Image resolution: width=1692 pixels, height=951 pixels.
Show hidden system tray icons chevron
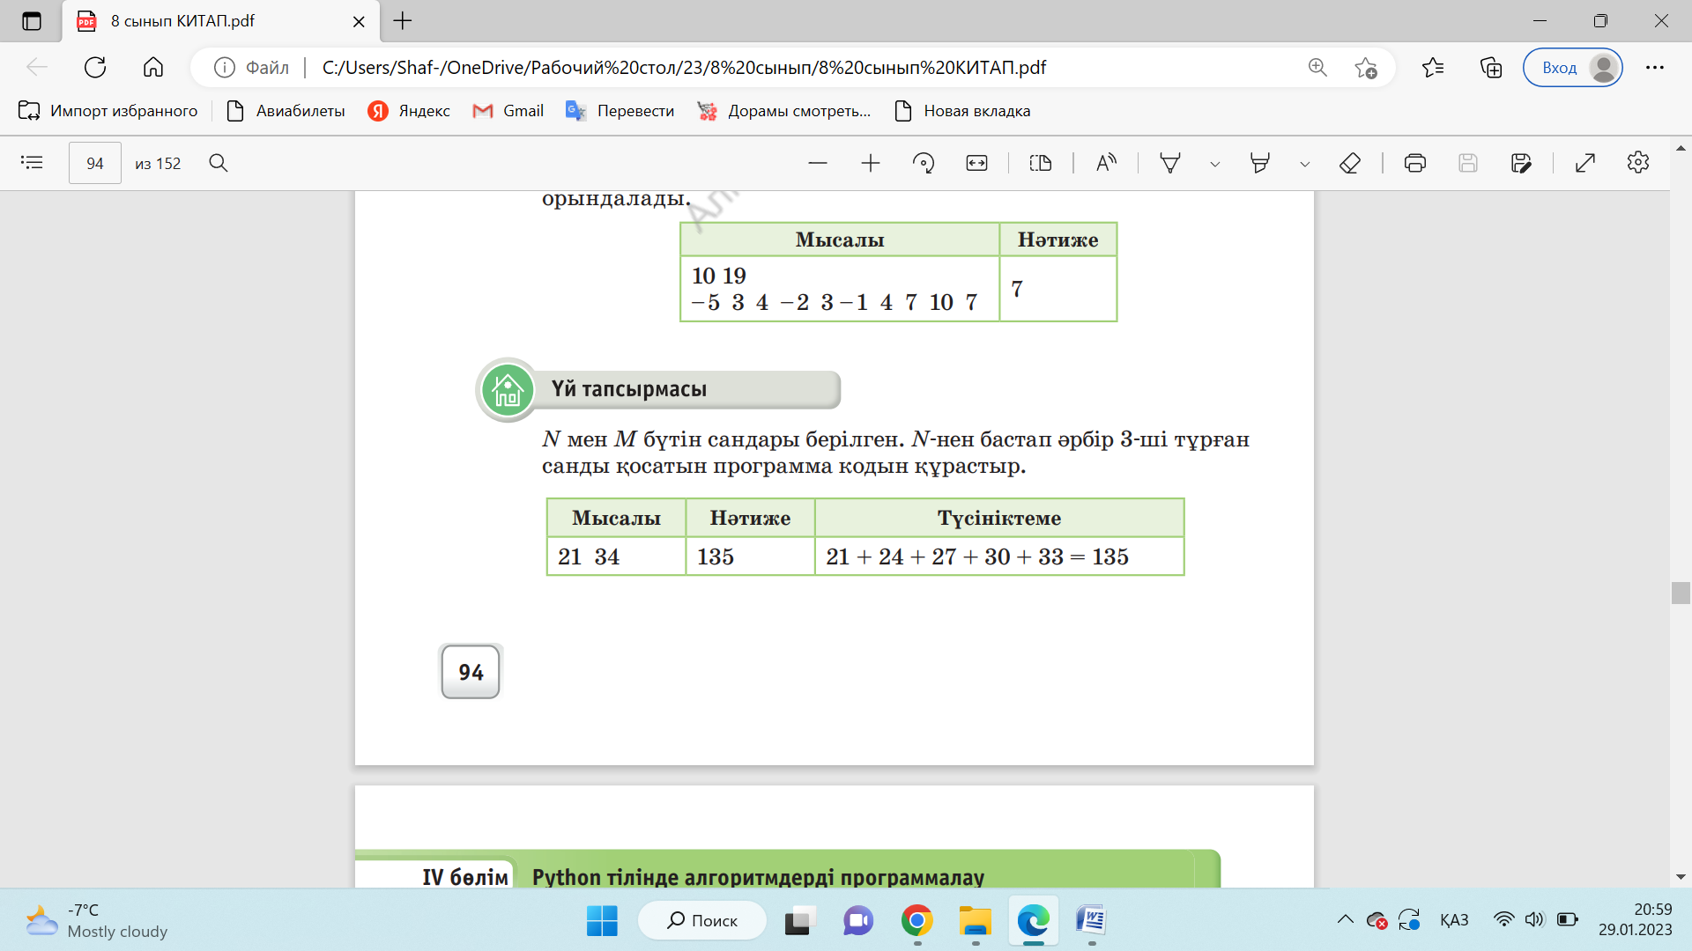point(1345,920)
